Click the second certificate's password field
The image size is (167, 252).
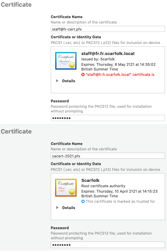(108, 245)
